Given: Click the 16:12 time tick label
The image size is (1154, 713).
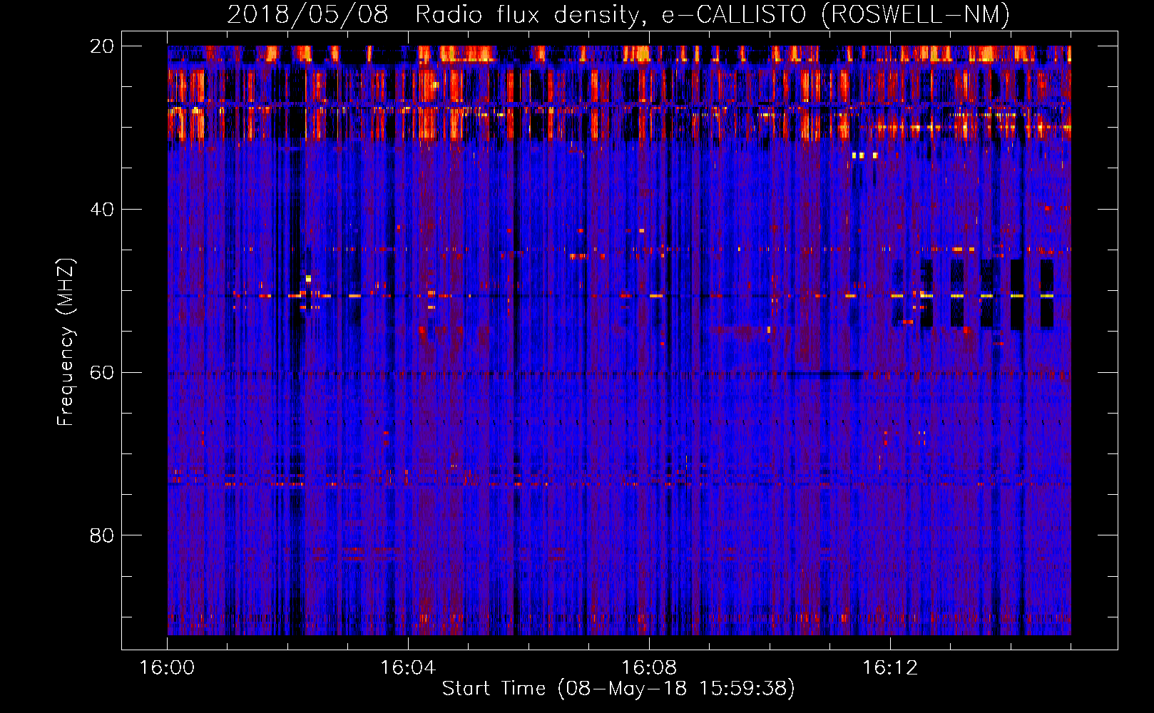Looking at the screenshot, I should 890,668.
